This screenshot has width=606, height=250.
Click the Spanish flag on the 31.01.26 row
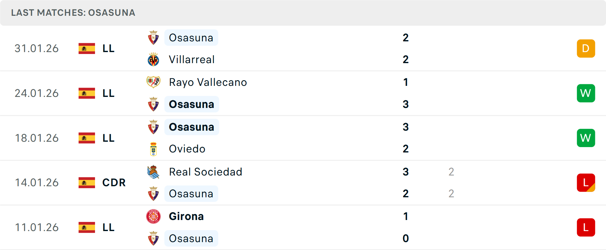86,48
